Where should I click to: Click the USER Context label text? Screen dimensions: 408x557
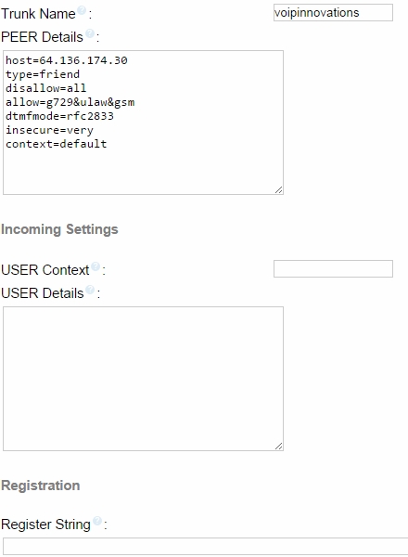[45, 270]
